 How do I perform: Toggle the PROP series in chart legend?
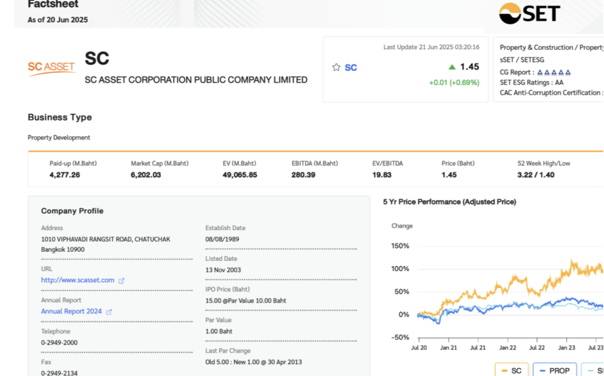pyautogui.click(x=554, y=370)
